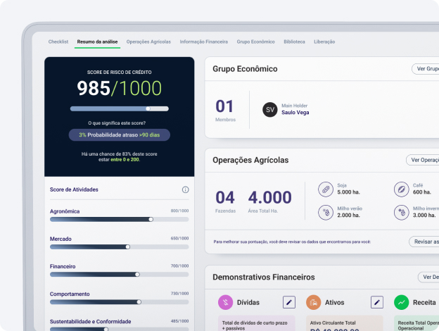Select the Resumo da análise tab

tap(97, 42)
